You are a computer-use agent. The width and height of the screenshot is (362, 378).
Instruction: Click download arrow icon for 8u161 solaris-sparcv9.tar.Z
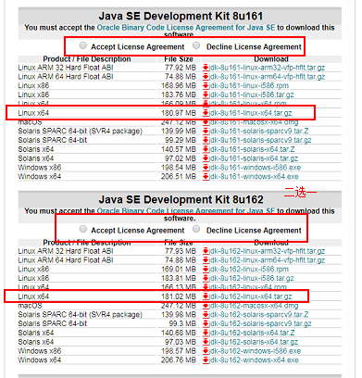click(206, 131)
